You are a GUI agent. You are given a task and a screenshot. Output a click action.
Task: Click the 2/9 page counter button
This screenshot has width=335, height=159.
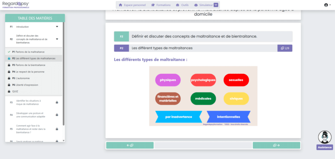click(x=285, y=48)
